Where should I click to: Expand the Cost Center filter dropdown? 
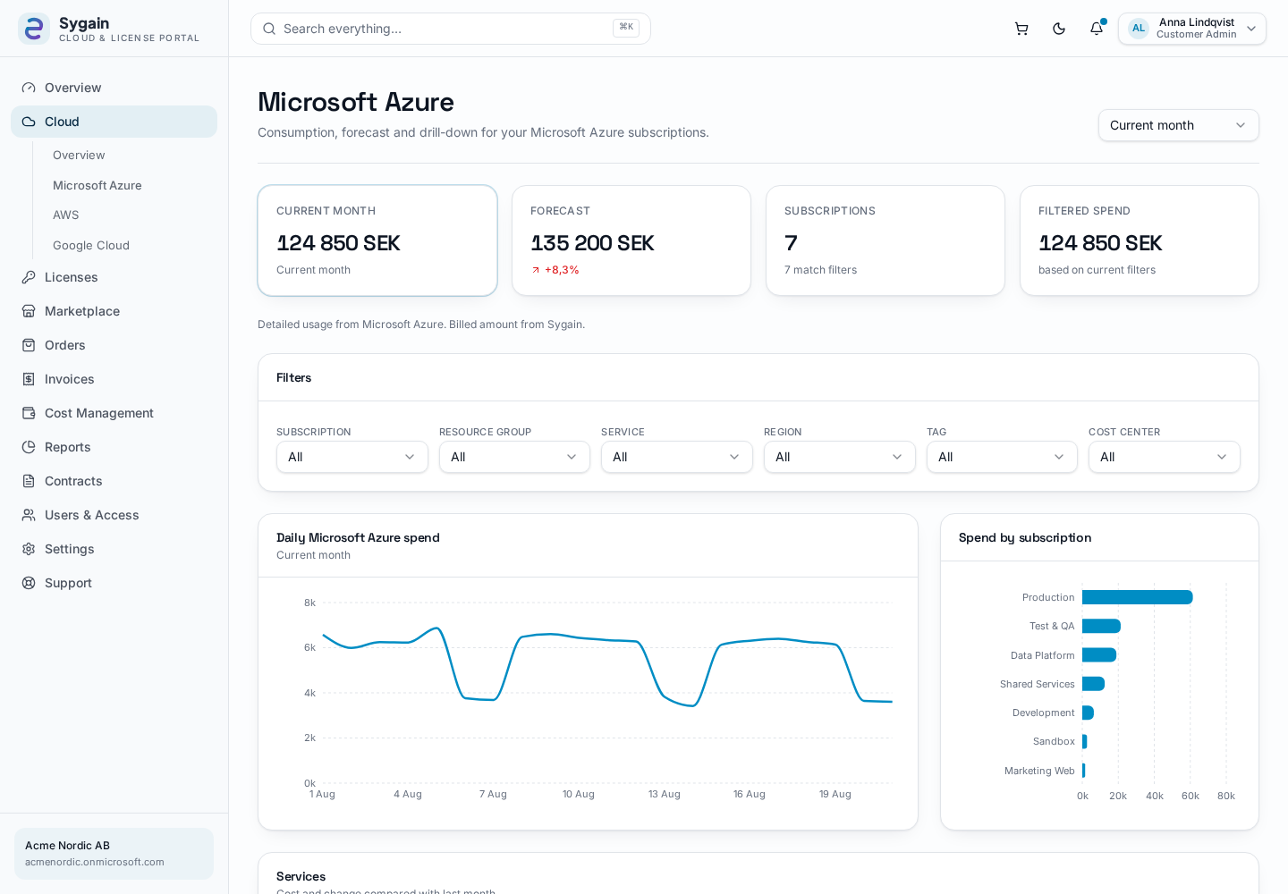point(1164,457)
